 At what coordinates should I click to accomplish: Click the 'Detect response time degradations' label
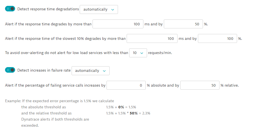(x=48, y=9)
